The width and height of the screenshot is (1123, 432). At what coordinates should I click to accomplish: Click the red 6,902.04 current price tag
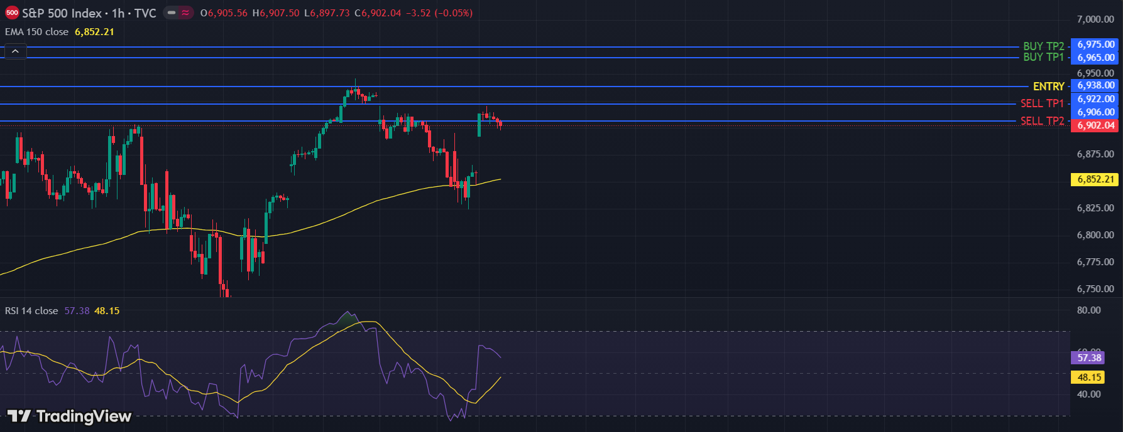click(1095, 125)
